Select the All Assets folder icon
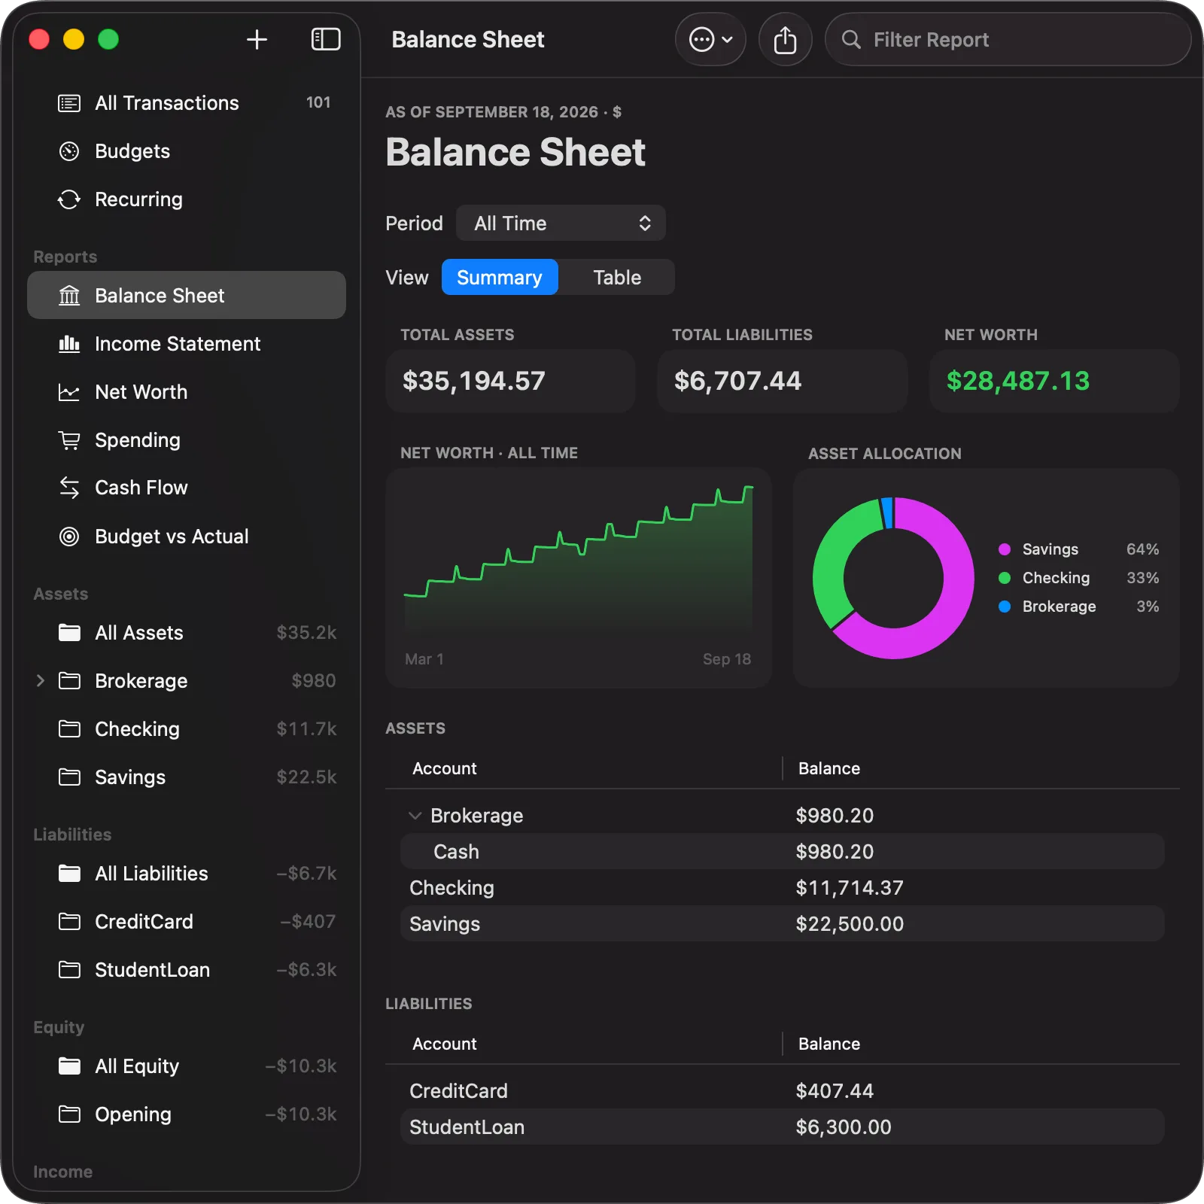The width and height of the screenshot is (1204, 1204). [x=69, y=633]
